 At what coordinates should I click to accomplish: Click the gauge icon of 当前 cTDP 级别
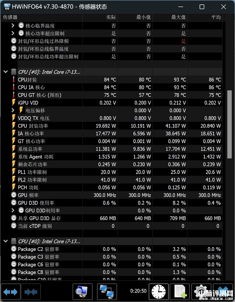14,226
